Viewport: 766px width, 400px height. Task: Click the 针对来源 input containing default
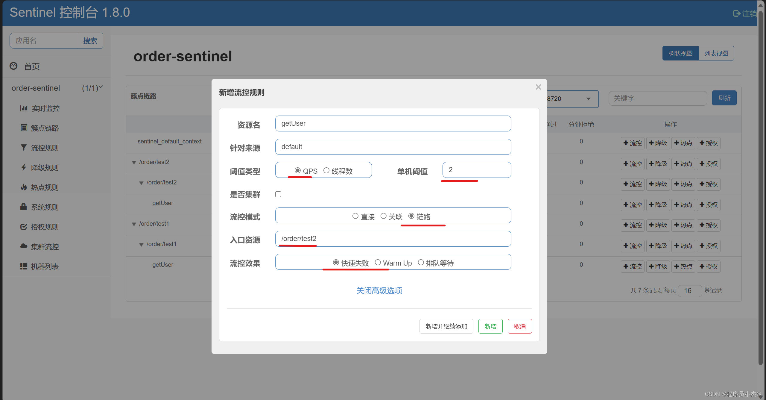(x=393, y=147)
